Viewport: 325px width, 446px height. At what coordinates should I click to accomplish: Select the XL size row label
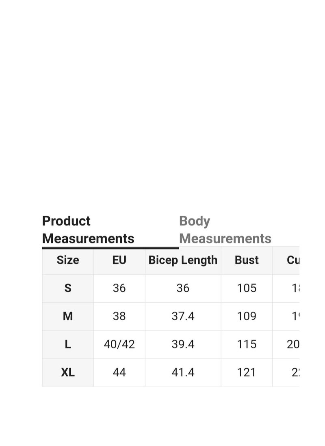pos(68,373)
